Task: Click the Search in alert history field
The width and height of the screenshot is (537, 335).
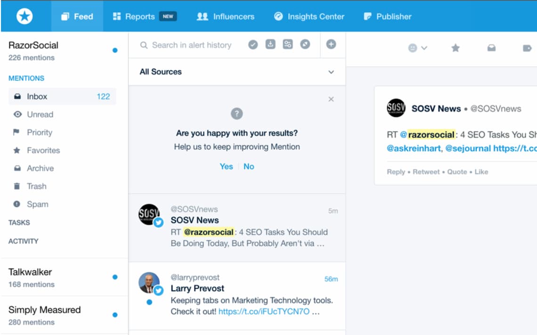Action: pyautogui.click(x=191, y=45)
